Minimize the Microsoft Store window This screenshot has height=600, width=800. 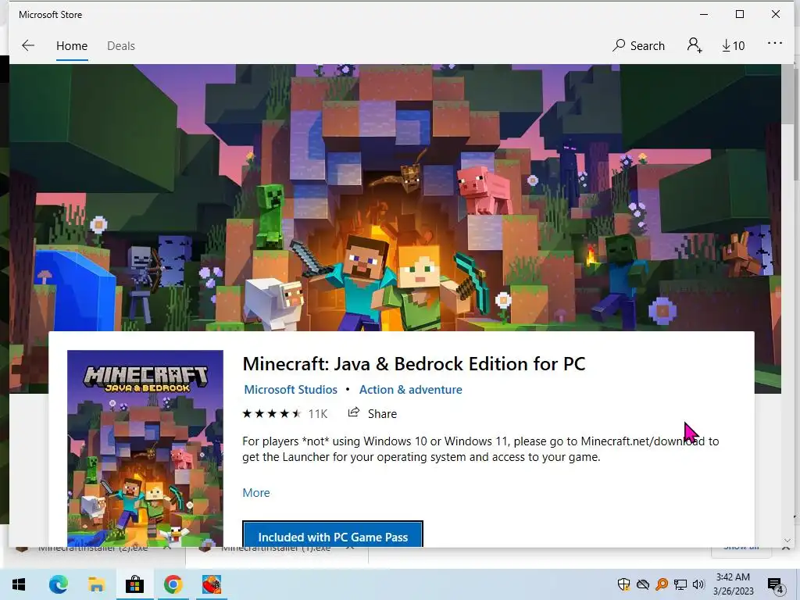click(704, 14)
